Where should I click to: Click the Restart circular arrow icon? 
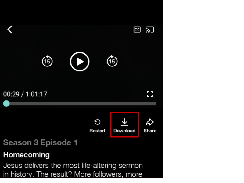coord(97,122)
